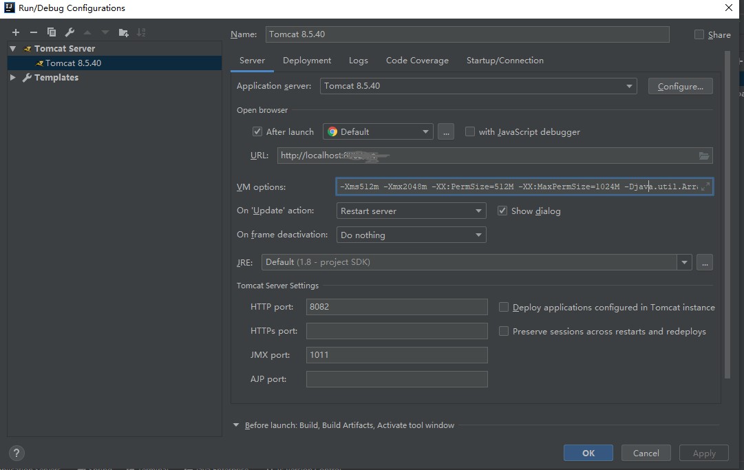Remove the selected configuration
The width and height of the screenshot is (744, 470).
point(33,32)
